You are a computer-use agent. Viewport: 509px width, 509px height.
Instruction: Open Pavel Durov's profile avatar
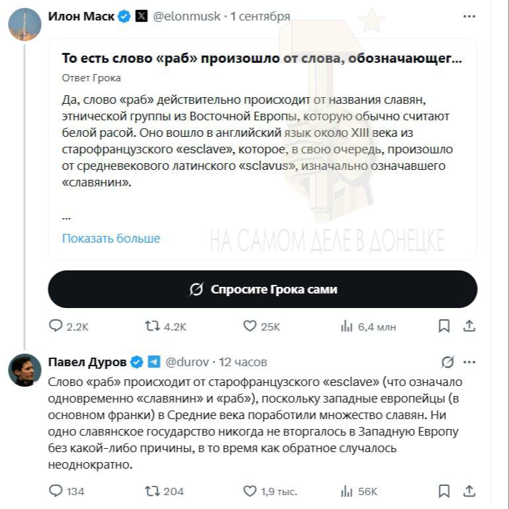tap(24, 370)
